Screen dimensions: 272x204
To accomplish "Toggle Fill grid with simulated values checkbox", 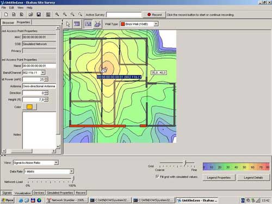I will [157, 176].
